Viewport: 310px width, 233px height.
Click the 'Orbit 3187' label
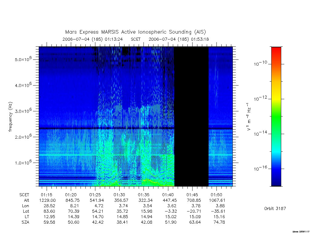click(275, 209)
